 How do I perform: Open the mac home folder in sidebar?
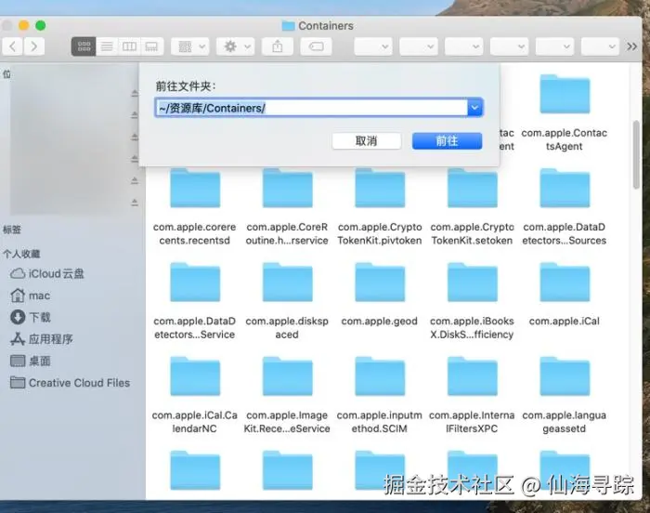point(30,296)
